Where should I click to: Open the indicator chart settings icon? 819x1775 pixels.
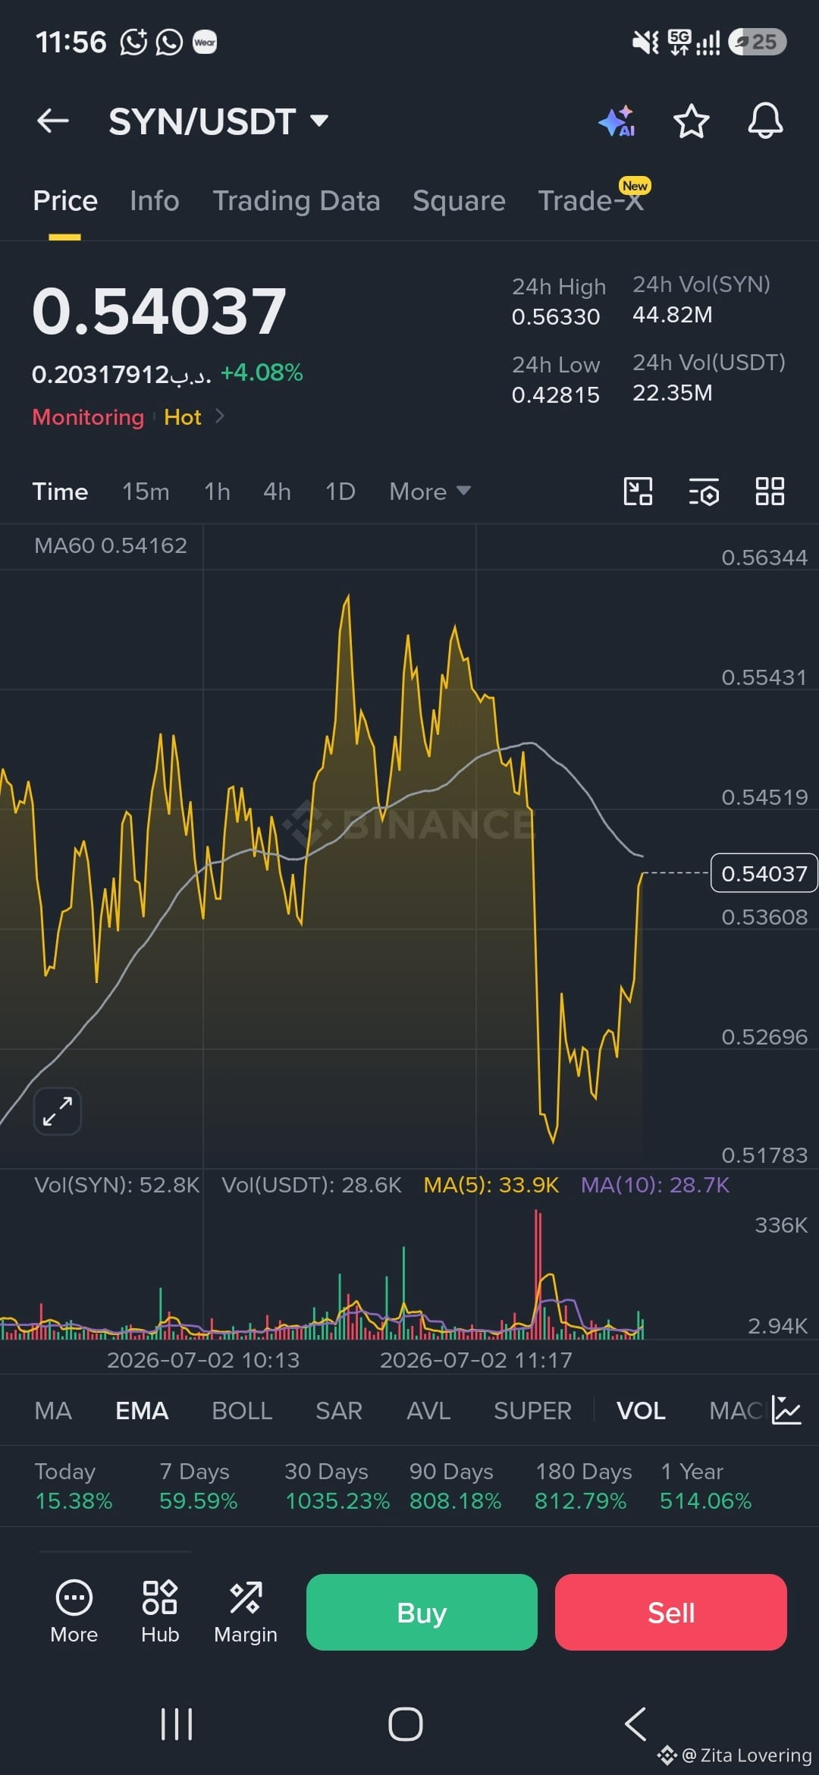(786, 1410)
